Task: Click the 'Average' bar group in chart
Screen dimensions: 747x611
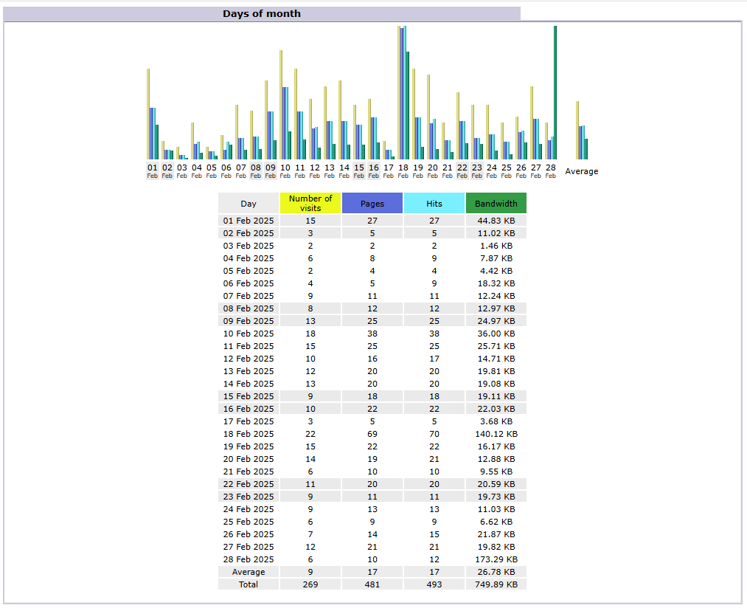Action: coord(582,133)
